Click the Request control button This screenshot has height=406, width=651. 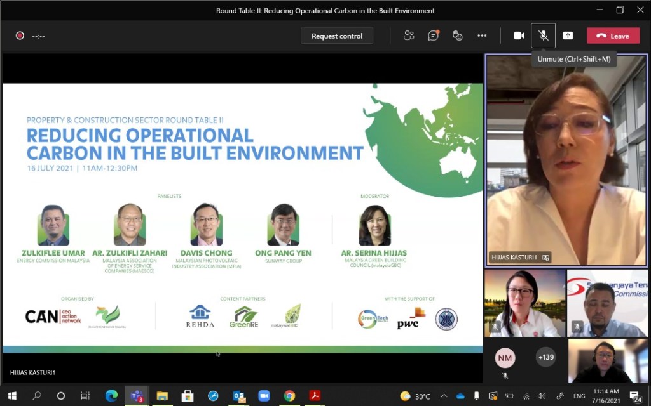pyautogui.click(x=337, y=36)
